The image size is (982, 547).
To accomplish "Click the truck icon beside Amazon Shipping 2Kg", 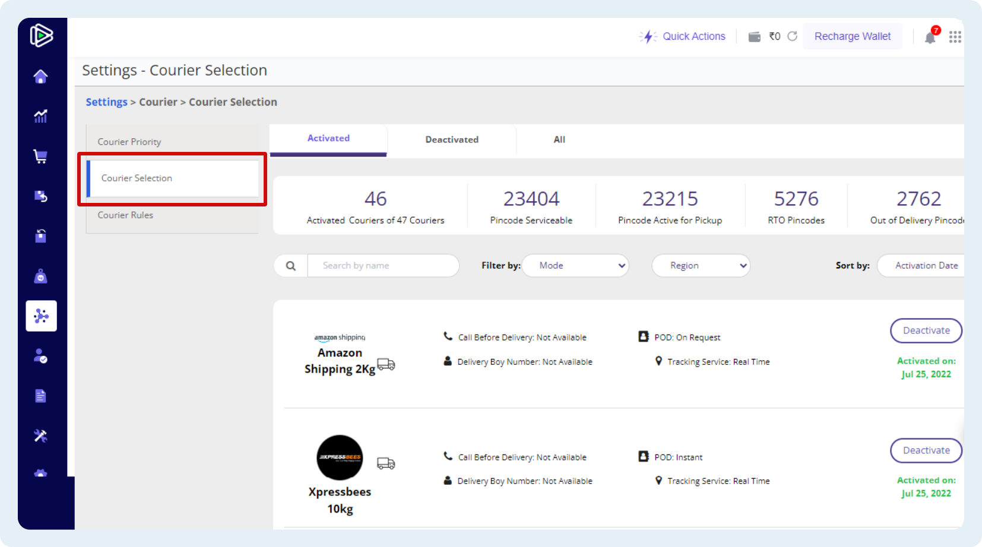I will pos(386,364).
